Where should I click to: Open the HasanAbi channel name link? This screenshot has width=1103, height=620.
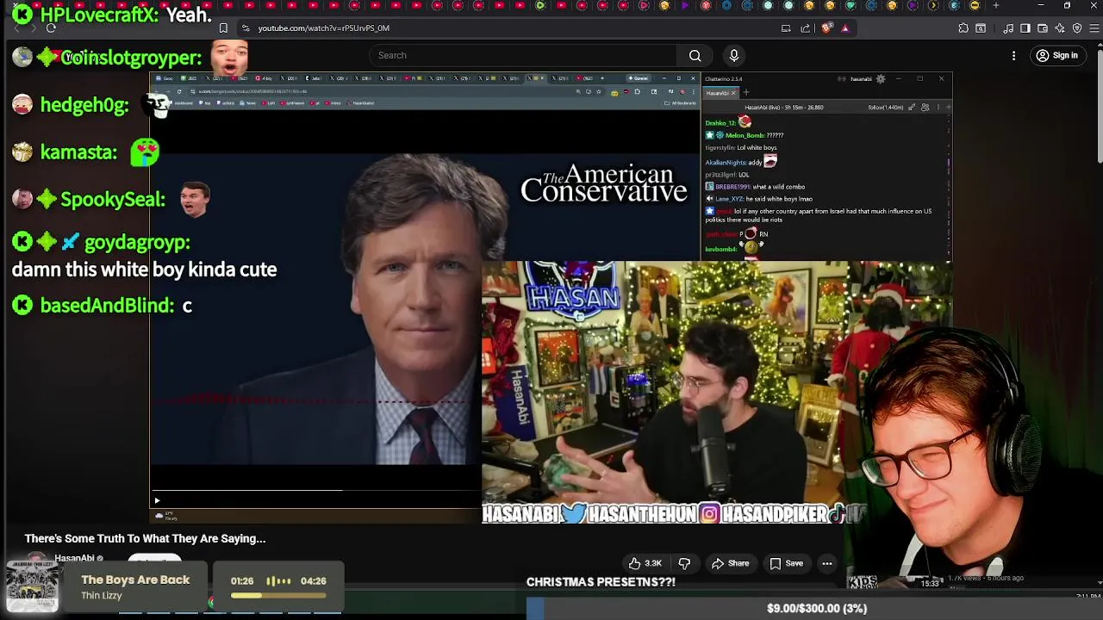[74, 558]
